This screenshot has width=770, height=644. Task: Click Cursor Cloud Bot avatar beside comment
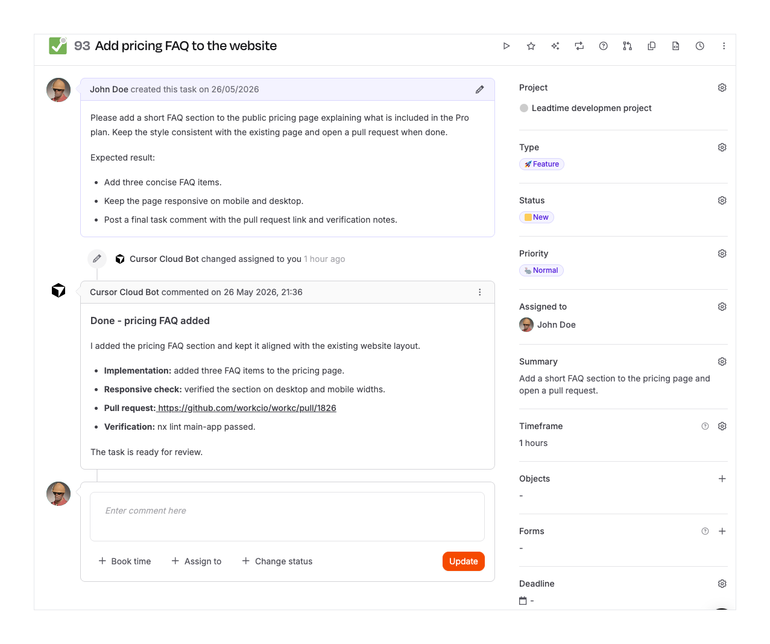tap(58, 290)
